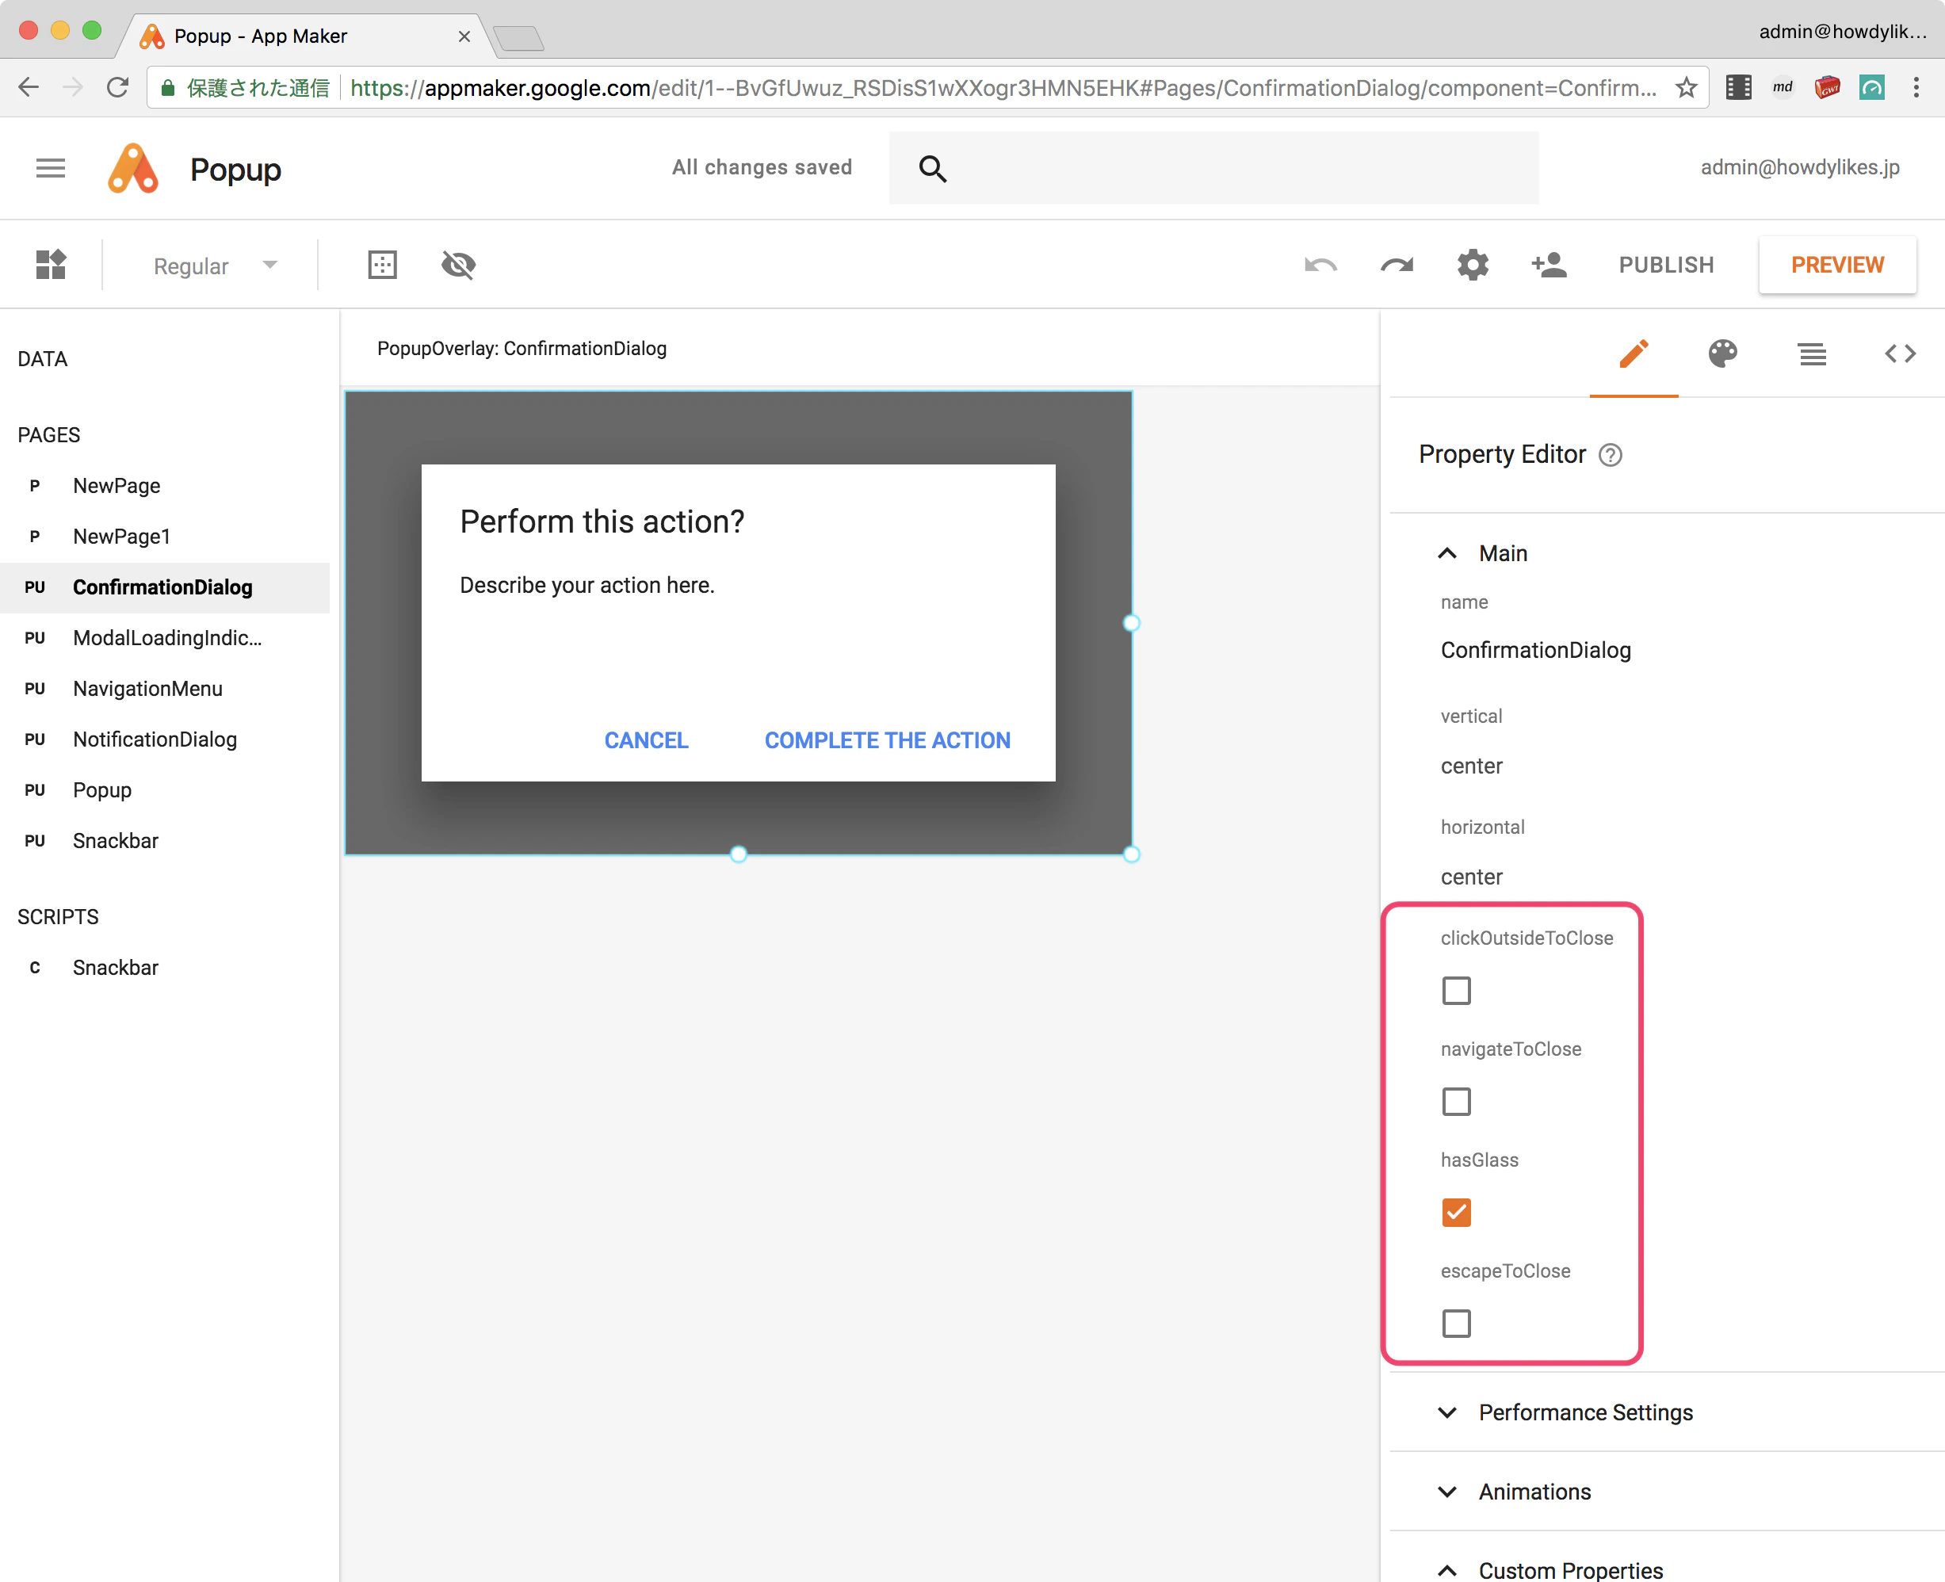
Task: Toggle the layout grid outline icon
Action: [x=382, y=266]
